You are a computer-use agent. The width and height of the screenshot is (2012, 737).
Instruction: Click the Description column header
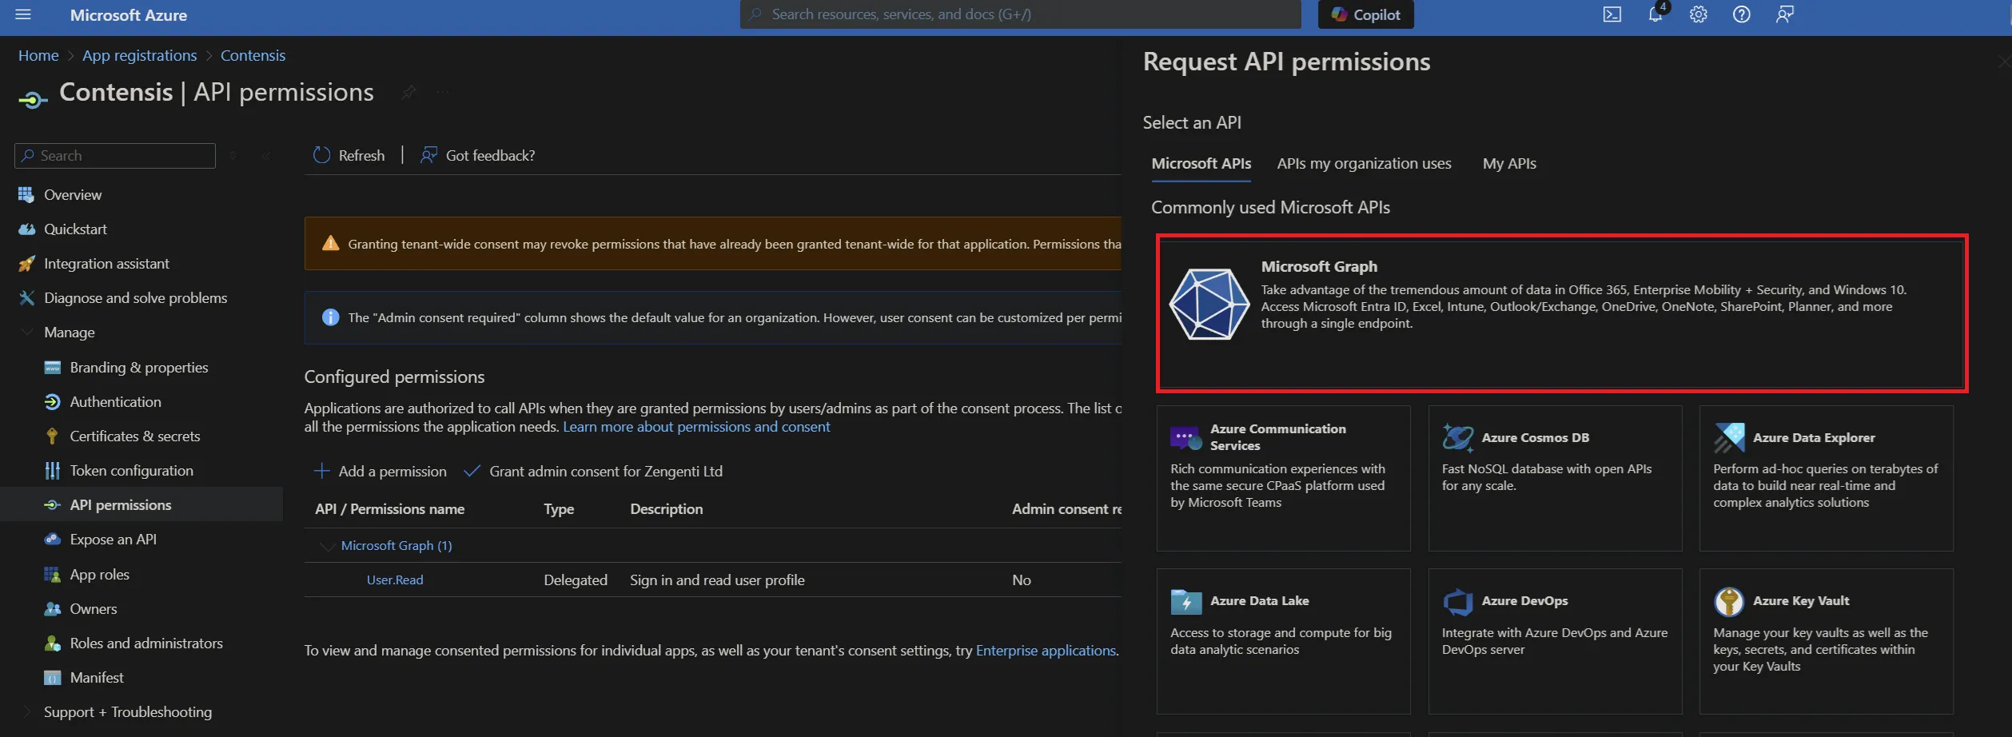pyautogui.click(x=667, y=509)
